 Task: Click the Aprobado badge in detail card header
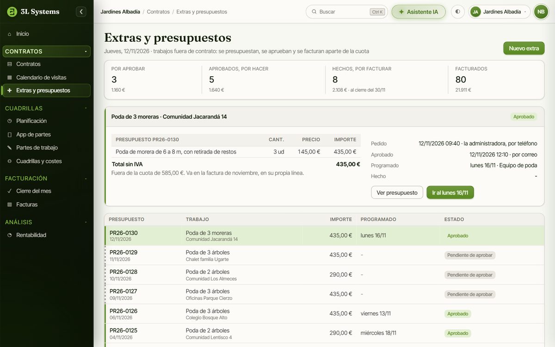524,117
